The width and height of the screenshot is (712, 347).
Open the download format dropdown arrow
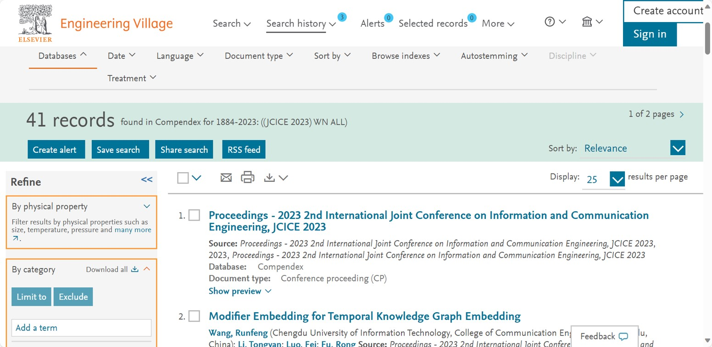coord(283,178)
